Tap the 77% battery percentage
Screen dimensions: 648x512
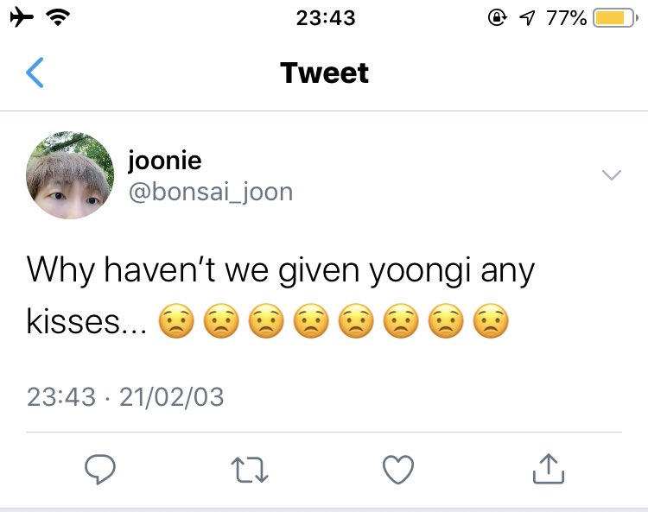[x=566, y=18]
